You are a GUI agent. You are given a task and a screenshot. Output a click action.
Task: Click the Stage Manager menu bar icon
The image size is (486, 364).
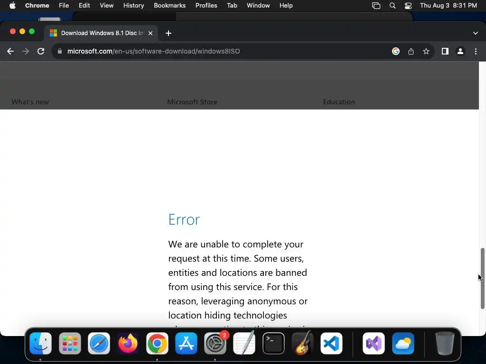point(376,5)
